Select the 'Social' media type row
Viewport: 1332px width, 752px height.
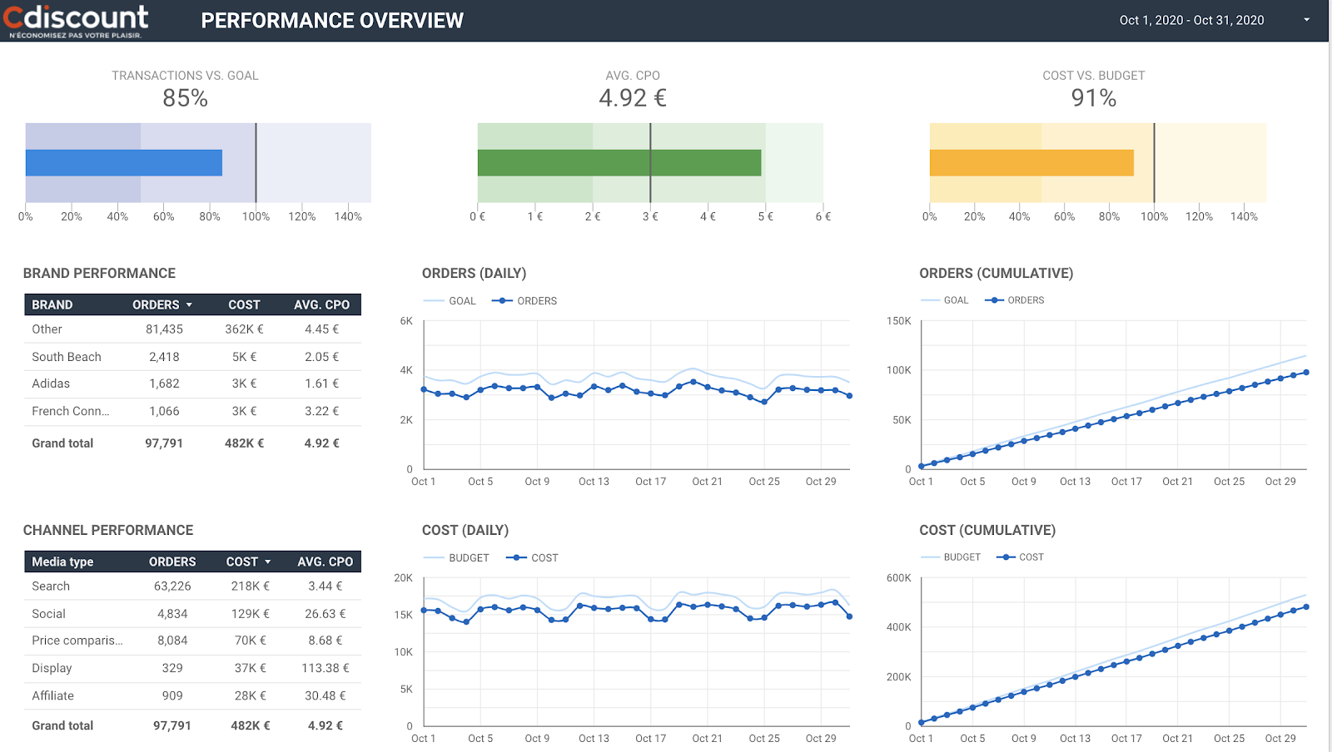[192, 613]
